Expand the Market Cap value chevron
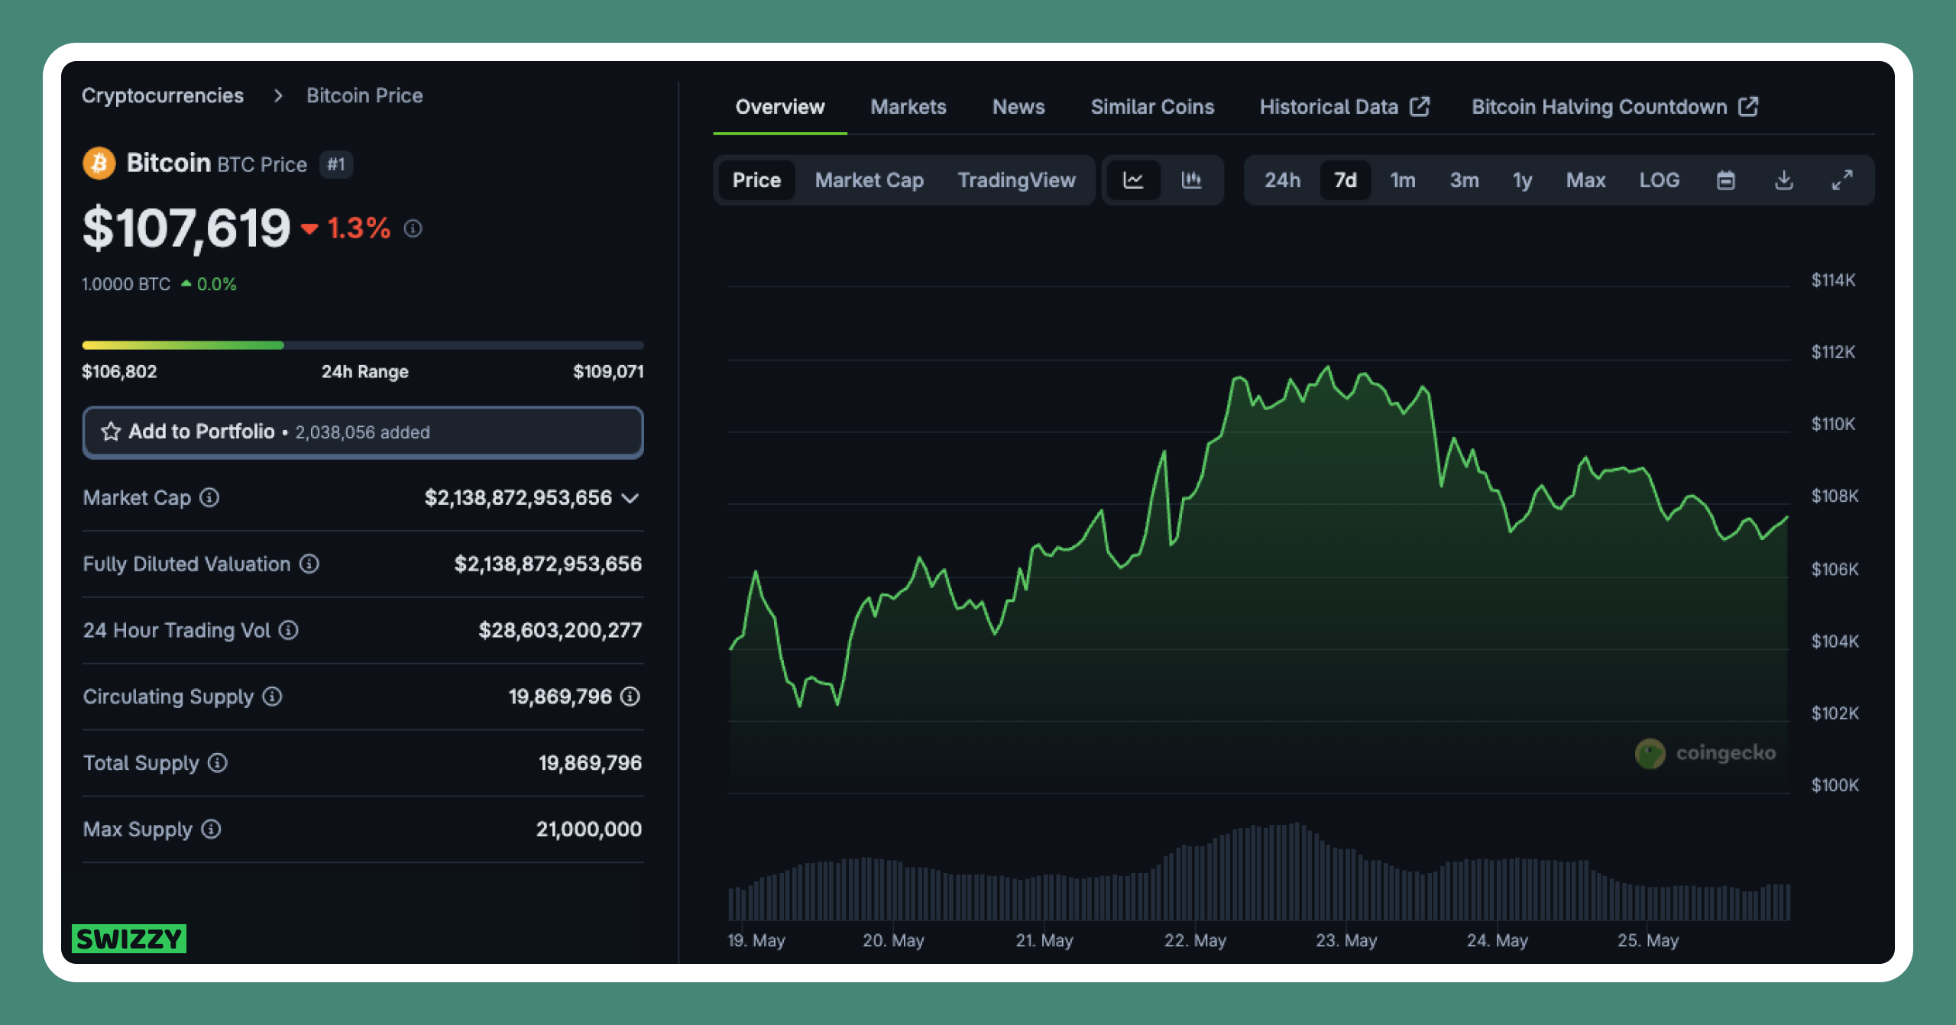Viewport: 1956px width, 1025px height. coord(630,498)
